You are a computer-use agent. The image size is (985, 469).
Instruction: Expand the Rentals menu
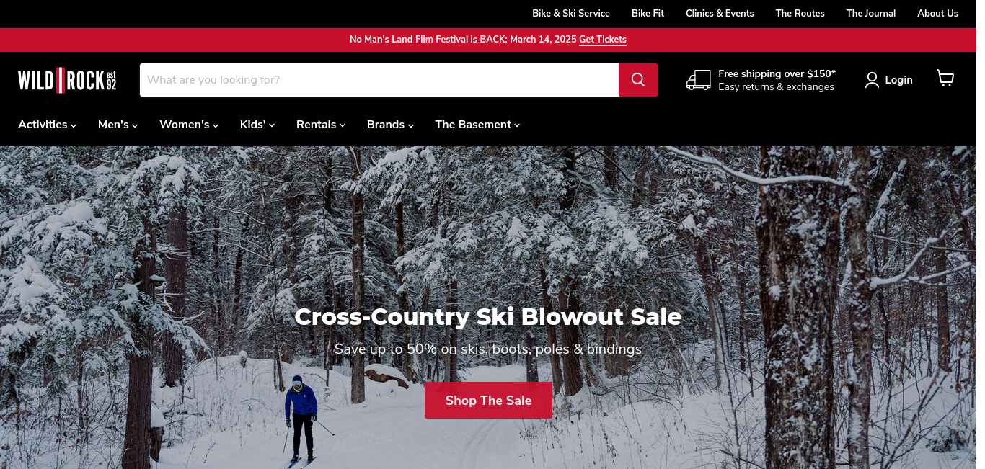(x=321, y=125)
